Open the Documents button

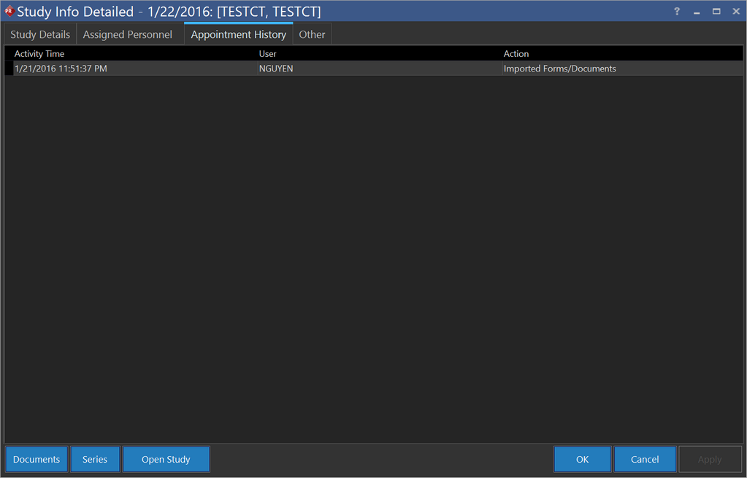(x=37, y=459)
